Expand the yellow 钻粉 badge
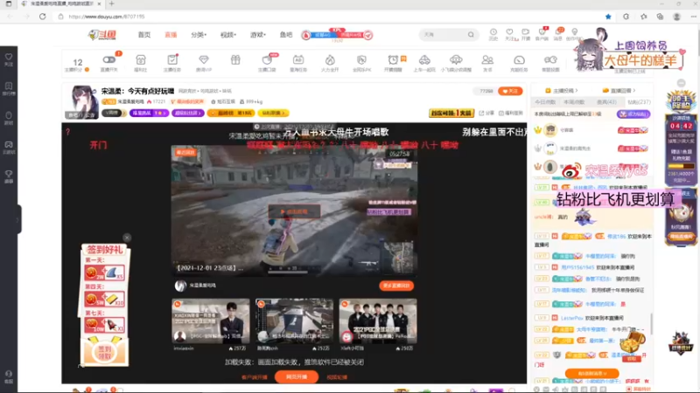The height and width of the screenshot is (393, 700). pos(273,114)
